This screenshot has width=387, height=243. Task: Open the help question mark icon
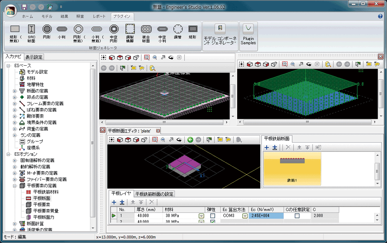click(x=380, y=16)
